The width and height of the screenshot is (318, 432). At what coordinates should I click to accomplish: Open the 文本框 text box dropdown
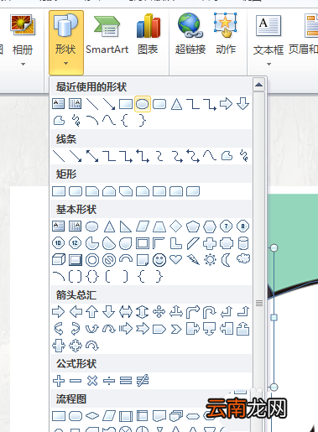(x=268, y=41)
